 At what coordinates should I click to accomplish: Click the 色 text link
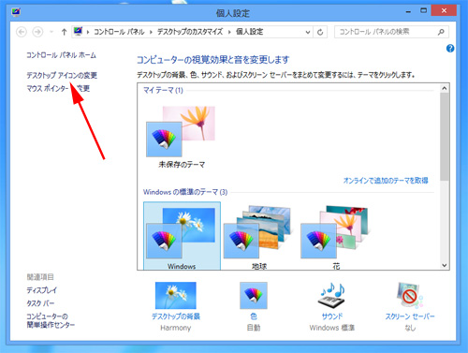click(254, 316)
